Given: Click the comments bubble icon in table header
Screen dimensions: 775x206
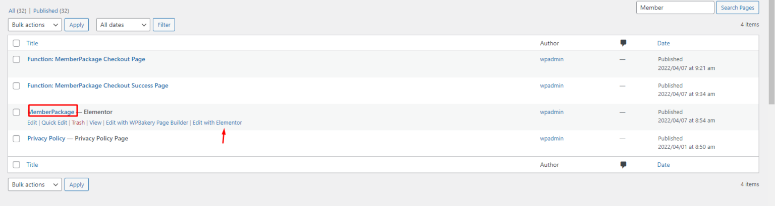Looking at the screenshot, I should tap(623, 43).
